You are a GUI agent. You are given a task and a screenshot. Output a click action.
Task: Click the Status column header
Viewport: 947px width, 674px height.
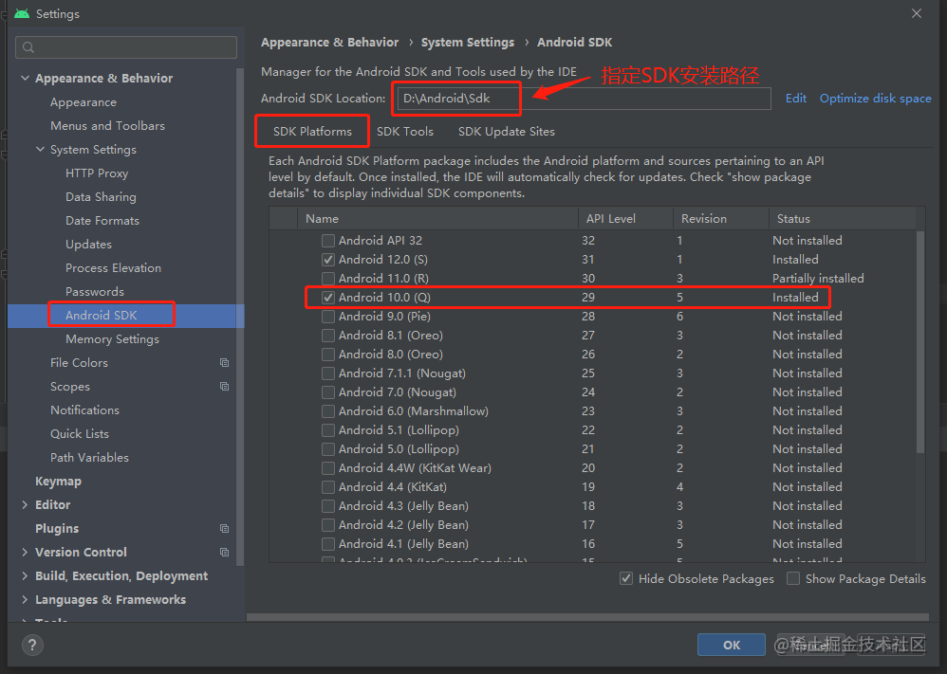coord(843,218)
